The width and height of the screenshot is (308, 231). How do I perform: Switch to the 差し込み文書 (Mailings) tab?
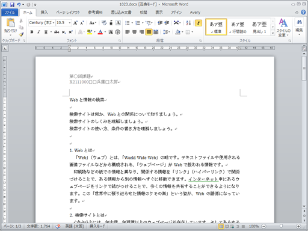coord(122,13)
